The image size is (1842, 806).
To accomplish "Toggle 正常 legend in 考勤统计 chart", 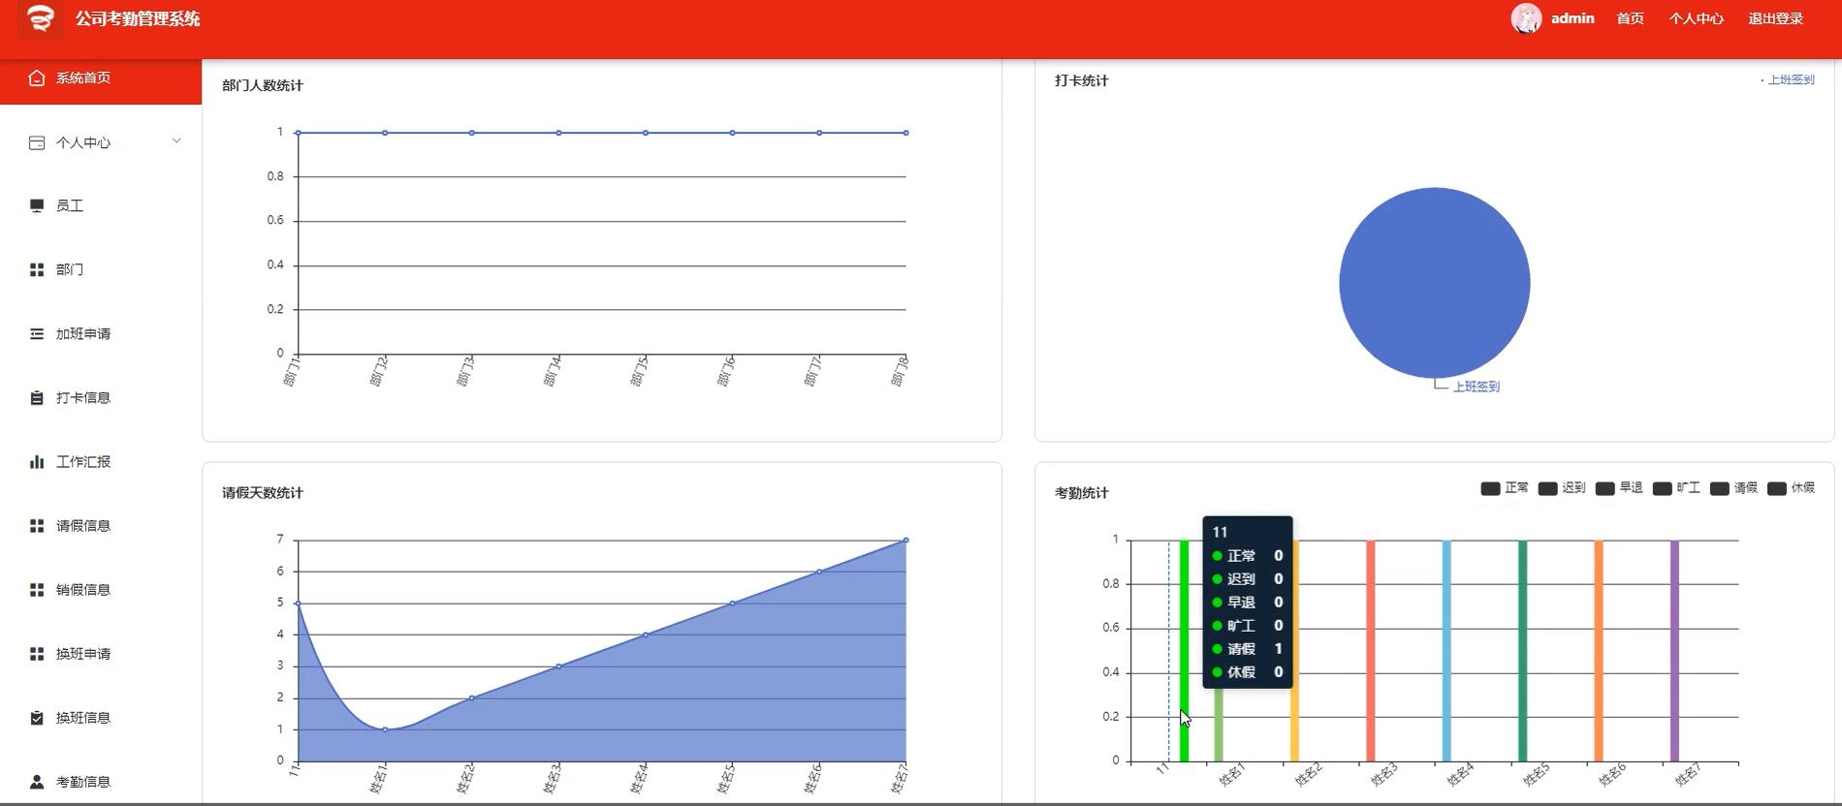I will 1505,488.
